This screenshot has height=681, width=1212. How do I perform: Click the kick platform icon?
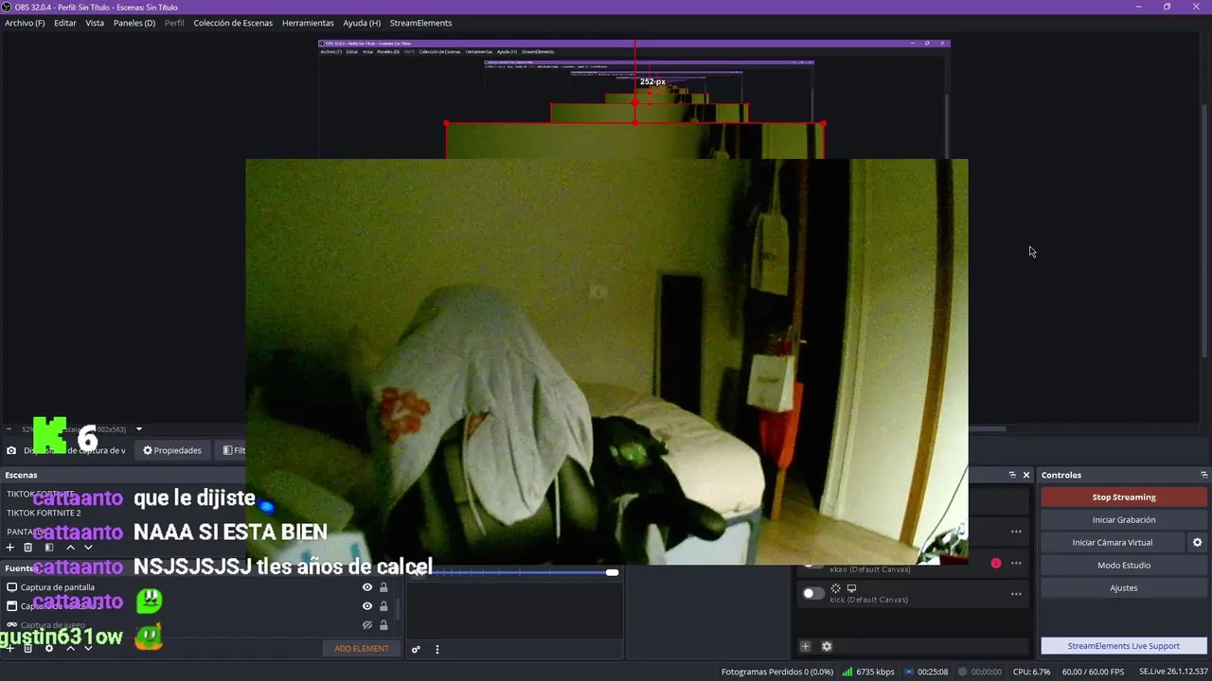(835, 588)
